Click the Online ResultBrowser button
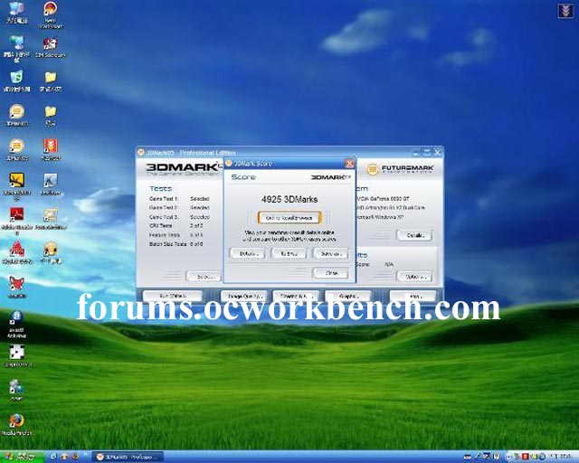This screenshot has height=463, width=579. 289,218
